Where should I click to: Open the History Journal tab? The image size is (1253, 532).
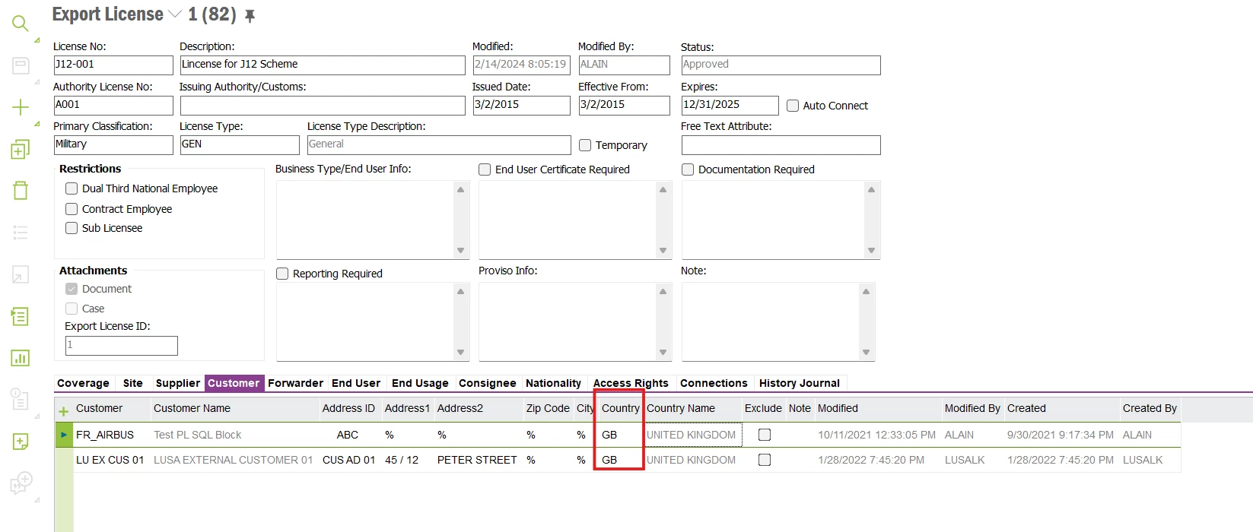tap(799, 383)
